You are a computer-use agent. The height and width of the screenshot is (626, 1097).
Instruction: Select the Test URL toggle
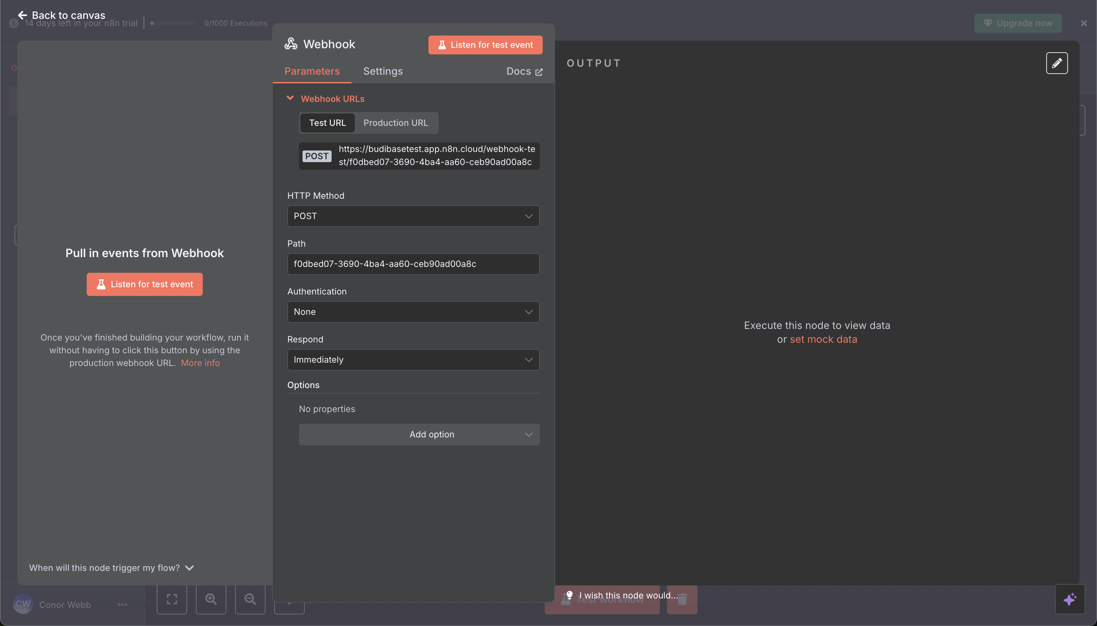click(x=327, y=123)
